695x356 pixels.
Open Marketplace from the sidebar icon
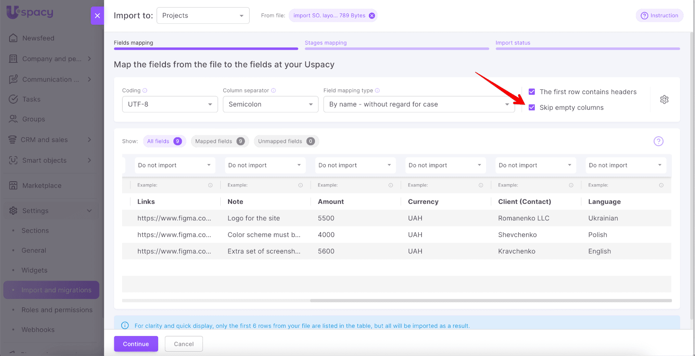13,186
